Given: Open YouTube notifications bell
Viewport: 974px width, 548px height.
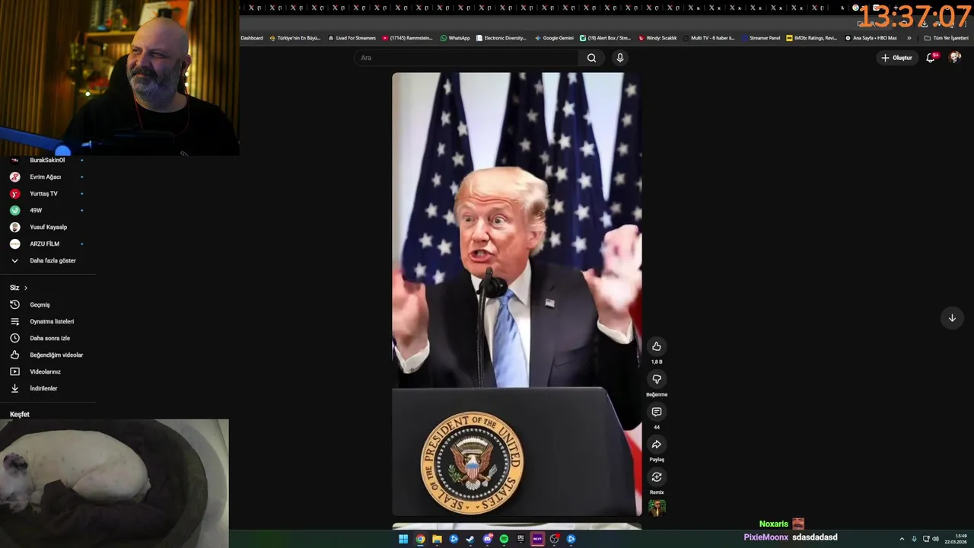Looking at the screenshot, I should [931, 58].
